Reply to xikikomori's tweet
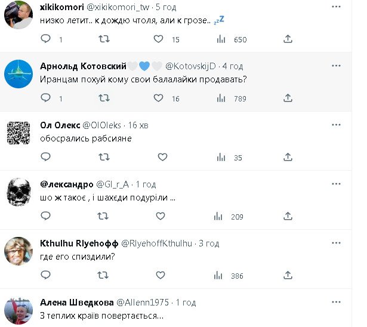This screenshot has width=367, height=327. (x=46, y=39)
